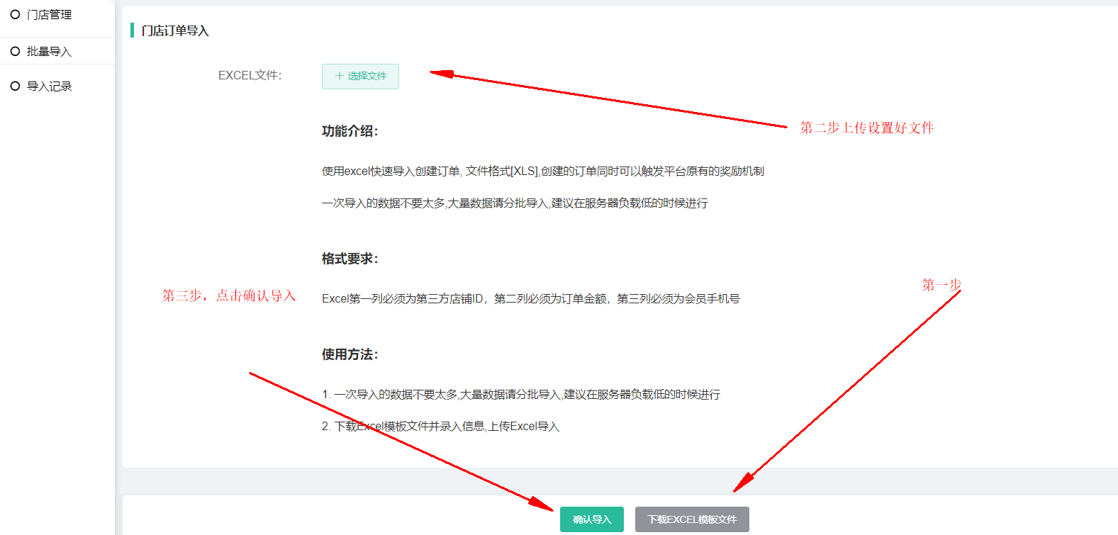Click the red 第二步上传设置好文件 annotation
Screen dimensions: 1118x535
(866, 128)
